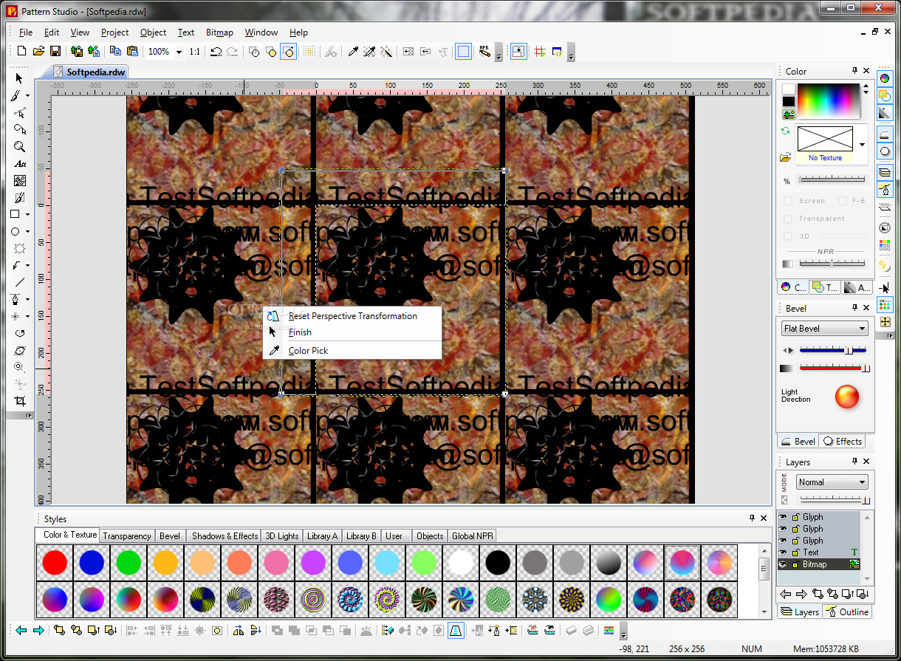Expand the Ellipse tool flyout arrow
The width and height of the screenshot is (901, 661).
(28, 232)
